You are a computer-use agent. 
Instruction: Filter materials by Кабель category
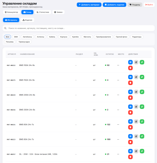click(x=52, y=37)
